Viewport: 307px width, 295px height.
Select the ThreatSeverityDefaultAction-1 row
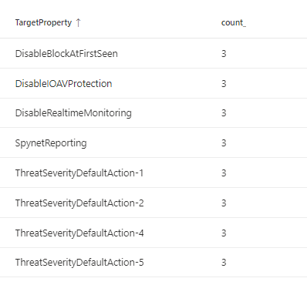click(153, 173)
